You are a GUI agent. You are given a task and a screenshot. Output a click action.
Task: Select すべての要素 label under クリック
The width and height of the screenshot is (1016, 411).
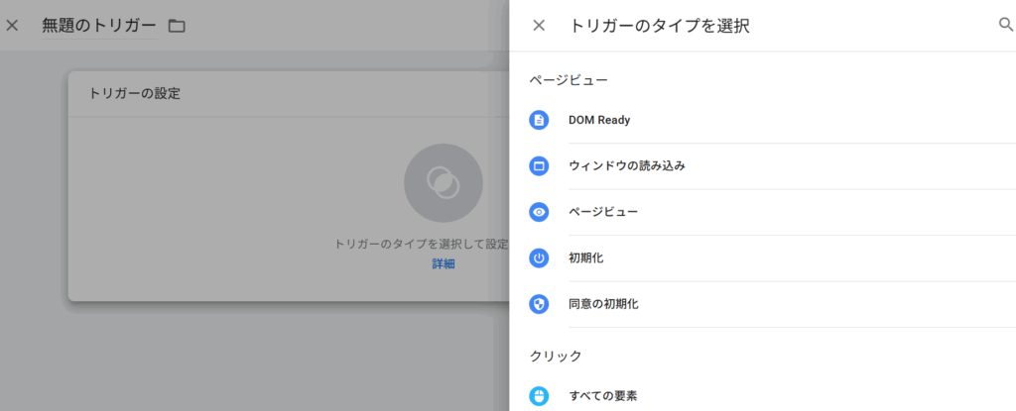602,396
